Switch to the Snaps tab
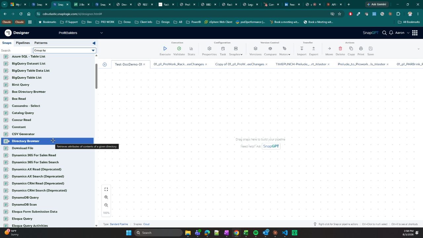The width and height of the screenshot is (423, 238). point(7,43)
